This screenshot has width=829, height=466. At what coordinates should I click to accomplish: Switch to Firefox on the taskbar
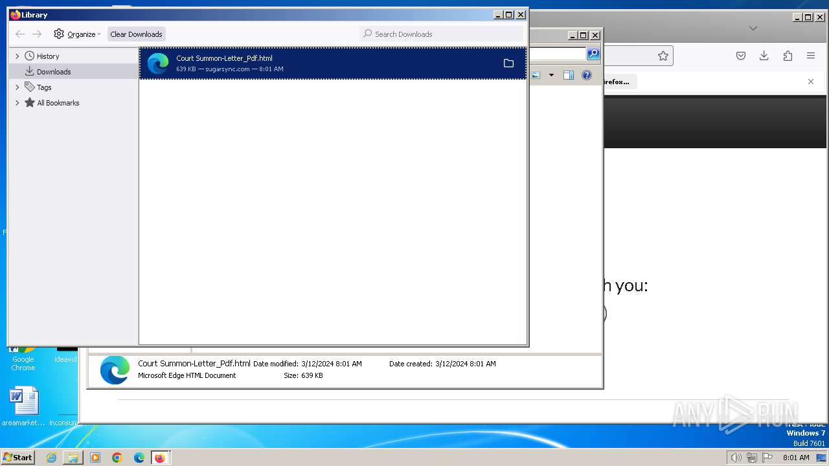160,458
